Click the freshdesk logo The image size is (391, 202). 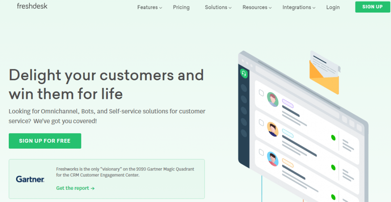32,6
